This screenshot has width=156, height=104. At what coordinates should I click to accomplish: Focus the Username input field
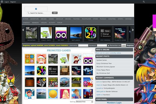coord(83,45)
